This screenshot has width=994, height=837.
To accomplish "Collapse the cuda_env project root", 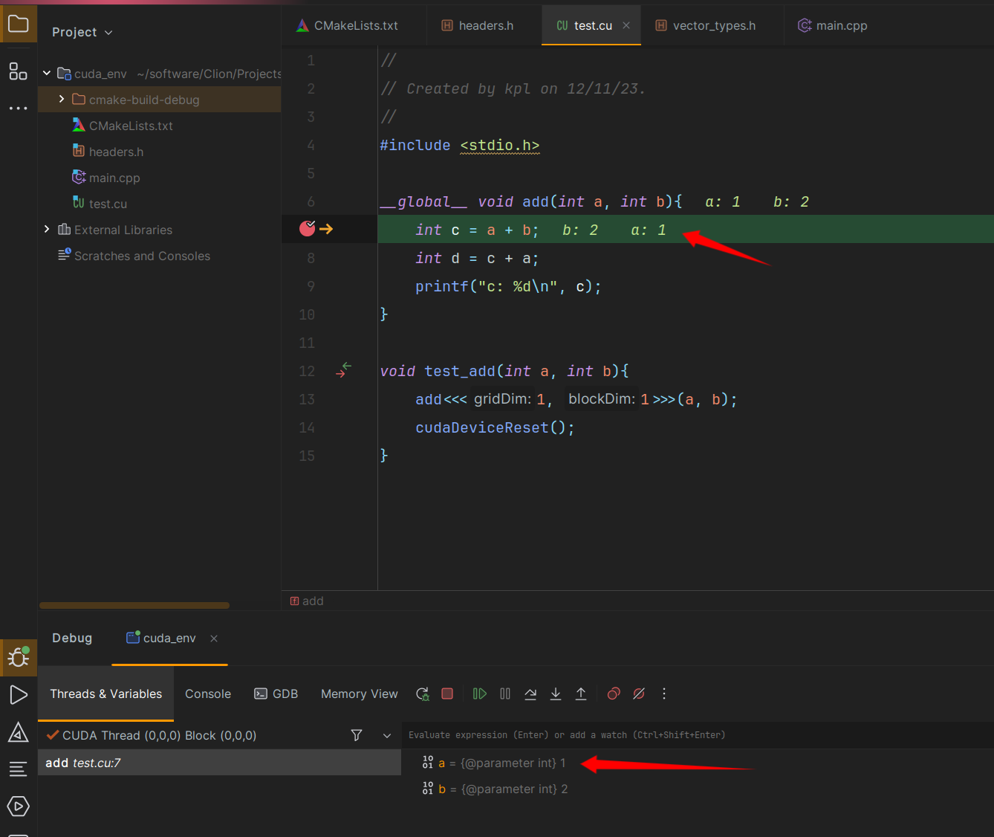I will pyautogui.click(x=47, y=73).
